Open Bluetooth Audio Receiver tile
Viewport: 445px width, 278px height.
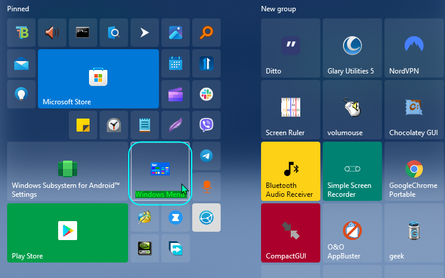[x=291, y=171]
